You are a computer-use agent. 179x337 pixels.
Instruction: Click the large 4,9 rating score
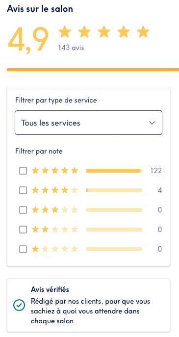pyautogui.click(x=28, y=40)
